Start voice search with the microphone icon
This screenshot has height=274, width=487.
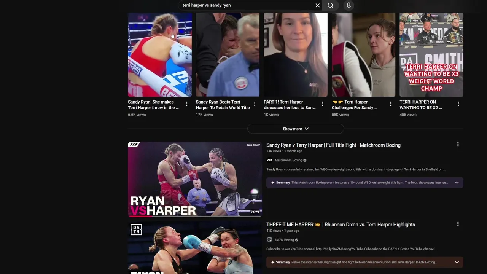(349, 5)
